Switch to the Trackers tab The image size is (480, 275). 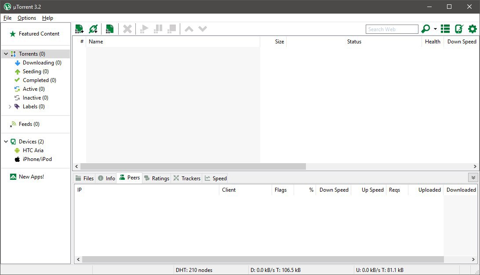187,178
